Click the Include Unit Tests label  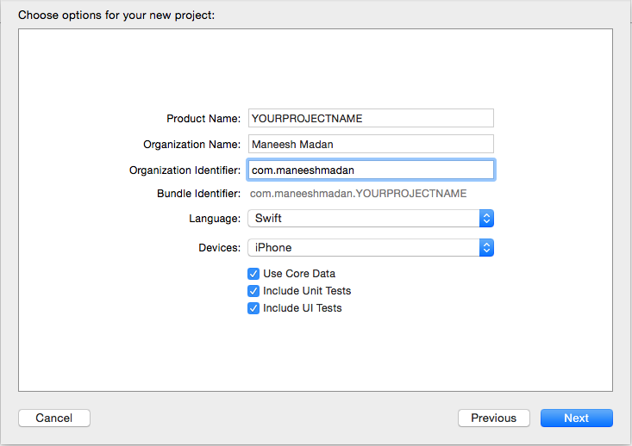(x=307, y=291)
